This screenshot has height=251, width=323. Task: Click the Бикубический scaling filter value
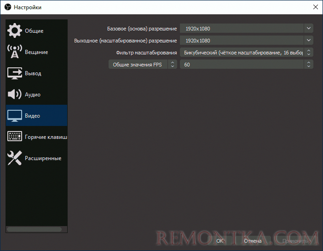point(242,52)
